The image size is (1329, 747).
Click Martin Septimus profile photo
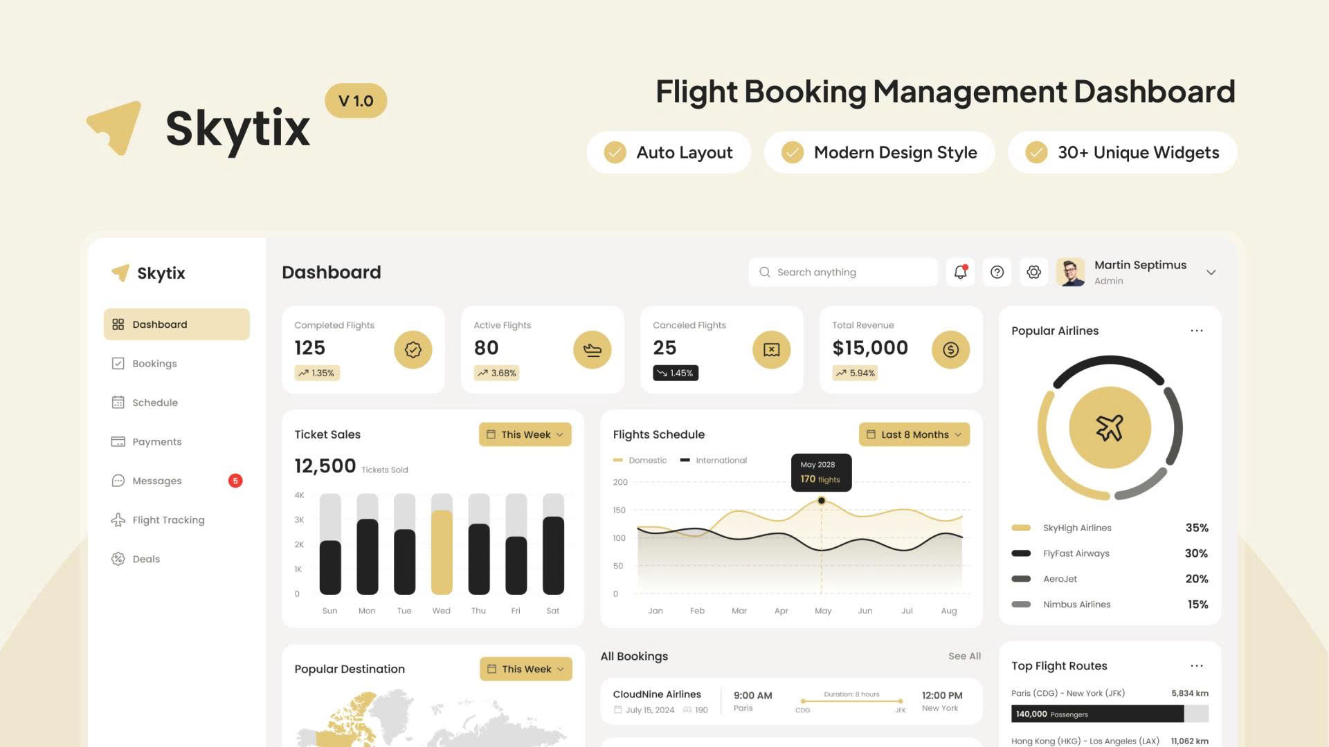pos(1071,272)
